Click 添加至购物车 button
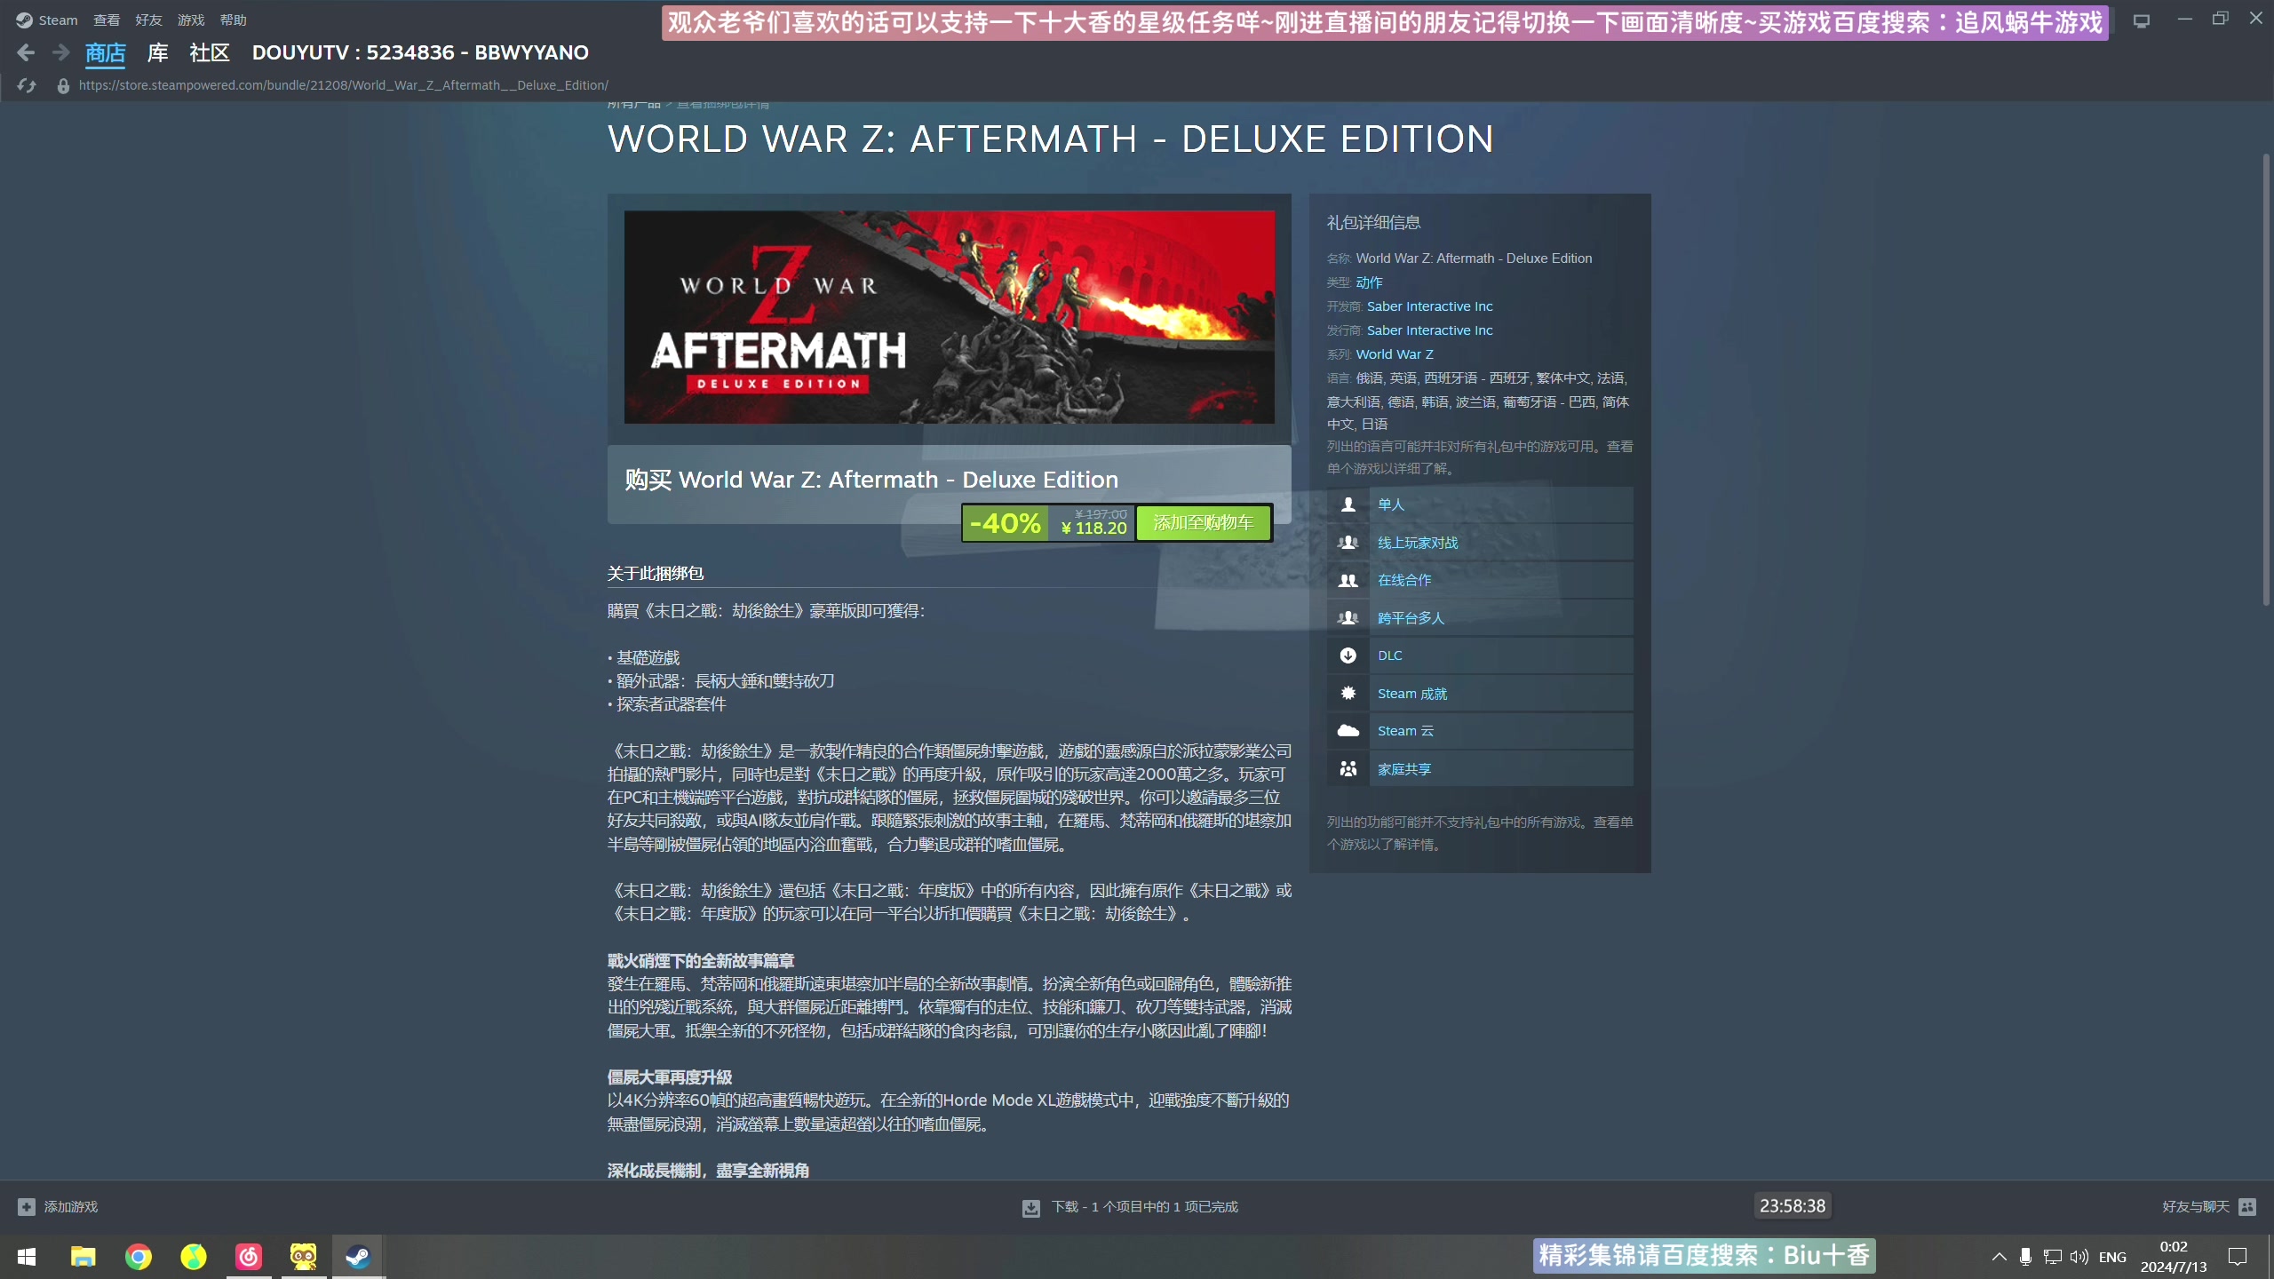 pos(1204,522)
